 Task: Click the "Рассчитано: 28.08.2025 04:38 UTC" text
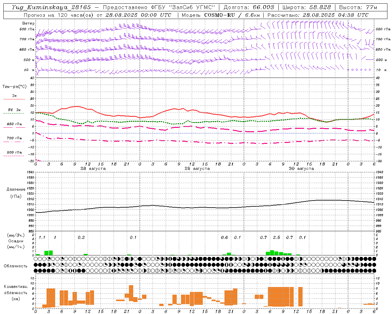point(318,15)
